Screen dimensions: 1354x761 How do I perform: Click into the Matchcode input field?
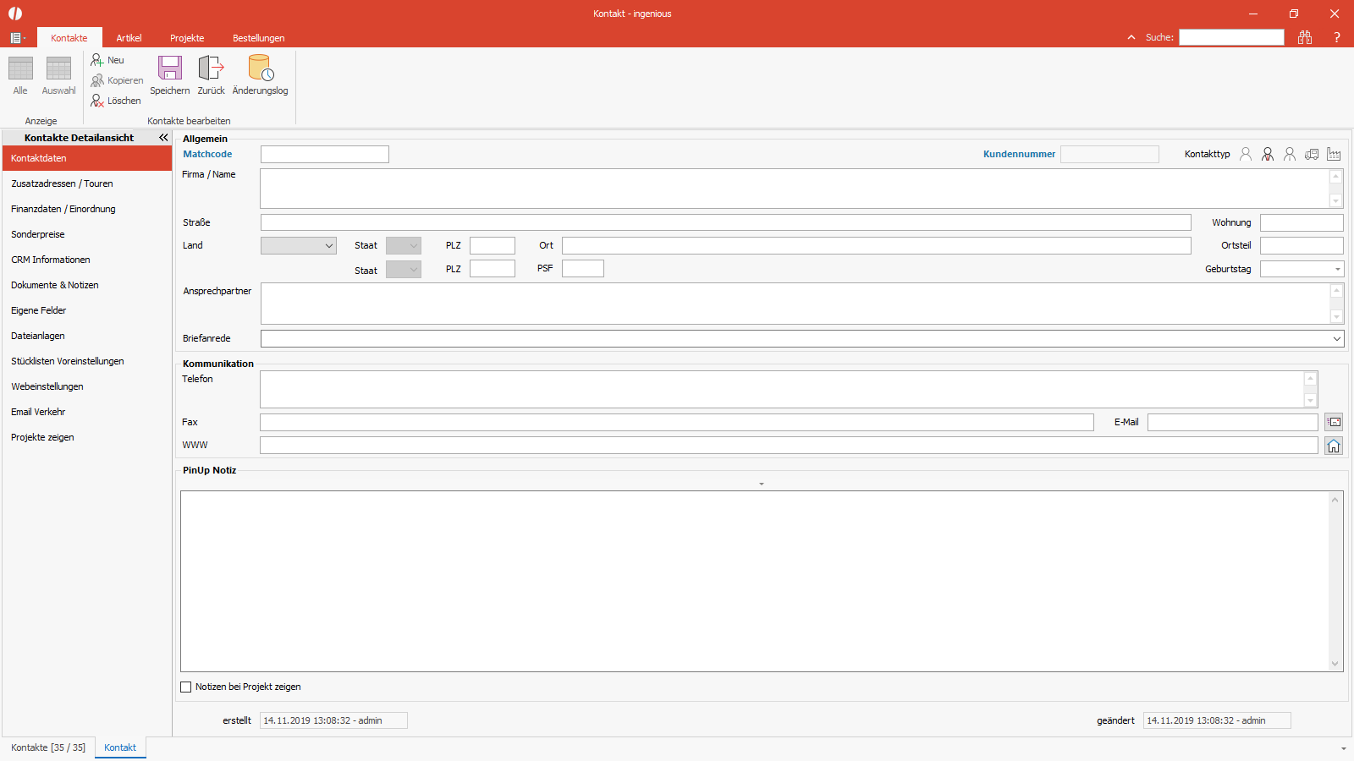[325, 154]
